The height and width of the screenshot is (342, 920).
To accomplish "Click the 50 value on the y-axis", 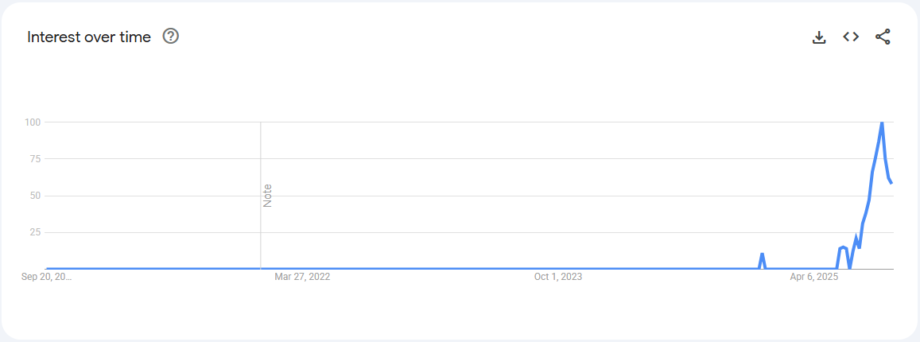I will tap(34, 196).
